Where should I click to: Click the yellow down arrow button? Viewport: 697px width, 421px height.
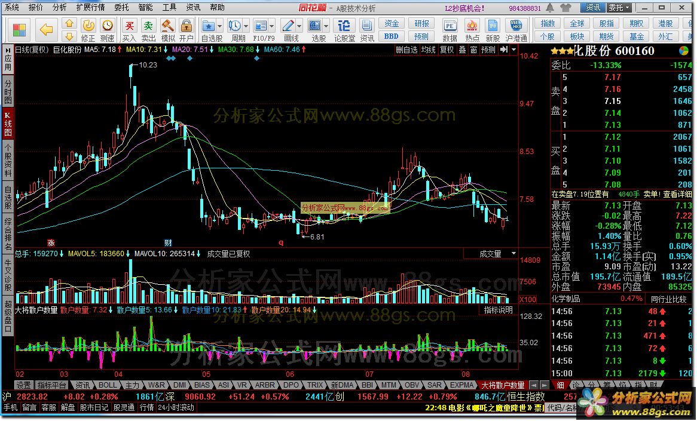[x=69, y=36]
